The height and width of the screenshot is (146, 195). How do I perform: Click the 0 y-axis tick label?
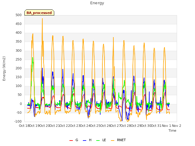(21, 104)
